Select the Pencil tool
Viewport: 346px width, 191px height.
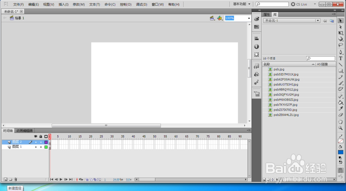340,77
